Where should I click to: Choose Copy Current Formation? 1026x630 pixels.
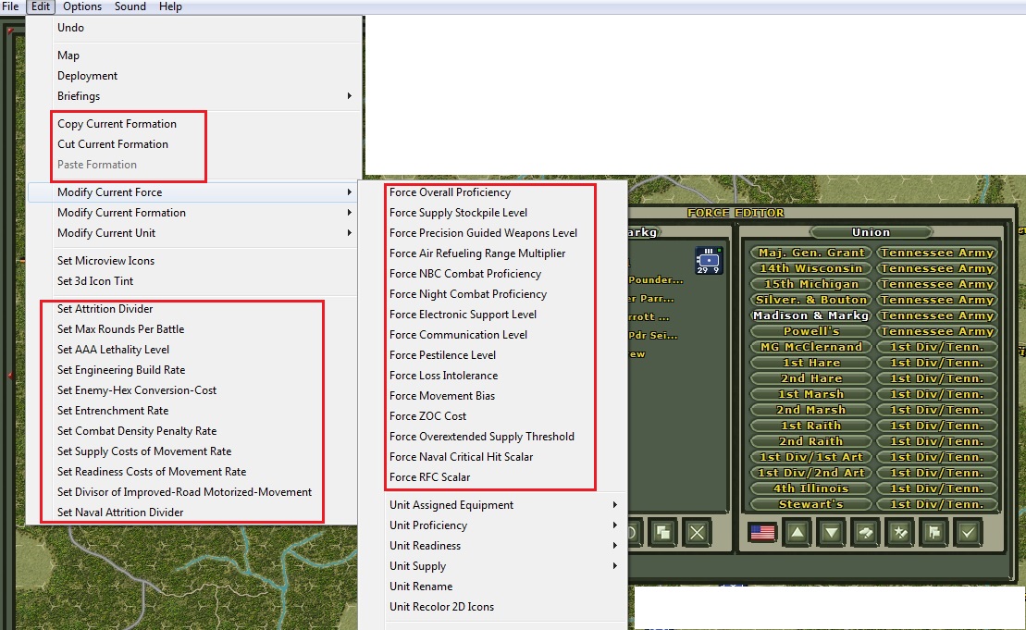click(x=117, y=124)
